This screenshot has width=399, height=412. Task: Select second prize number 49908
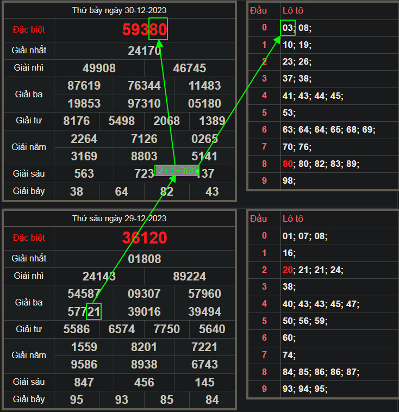99,68
